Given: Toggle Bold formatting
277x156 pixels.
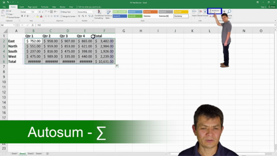Looking at the screenshot, I should [x=22, y=16].
